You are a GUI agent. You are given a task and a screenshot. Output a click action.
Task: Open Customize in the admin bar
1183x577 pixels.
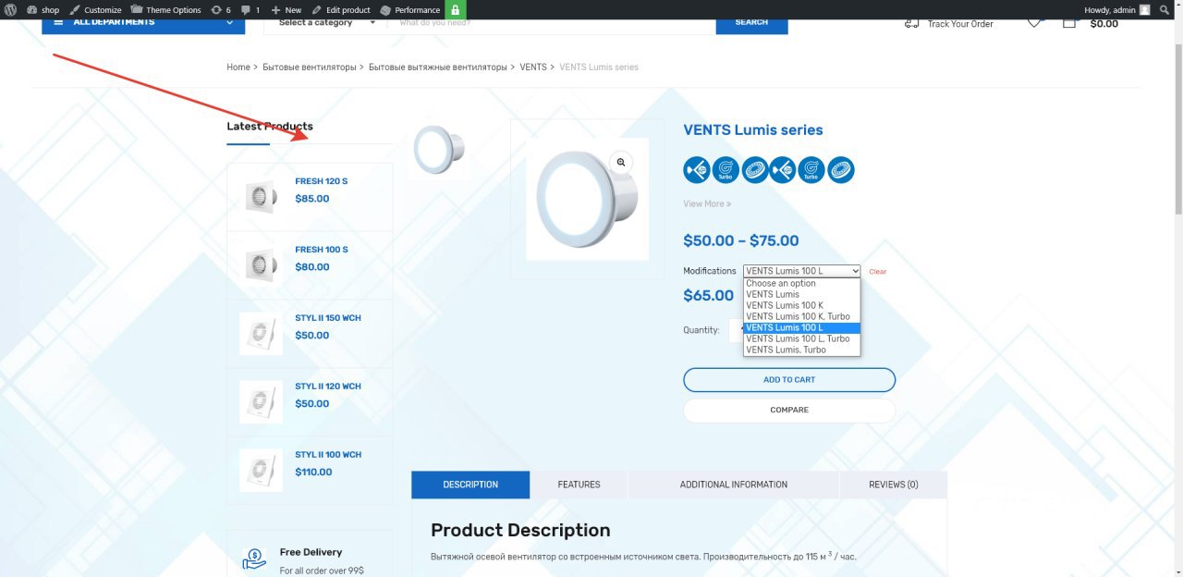click(96, 9)
